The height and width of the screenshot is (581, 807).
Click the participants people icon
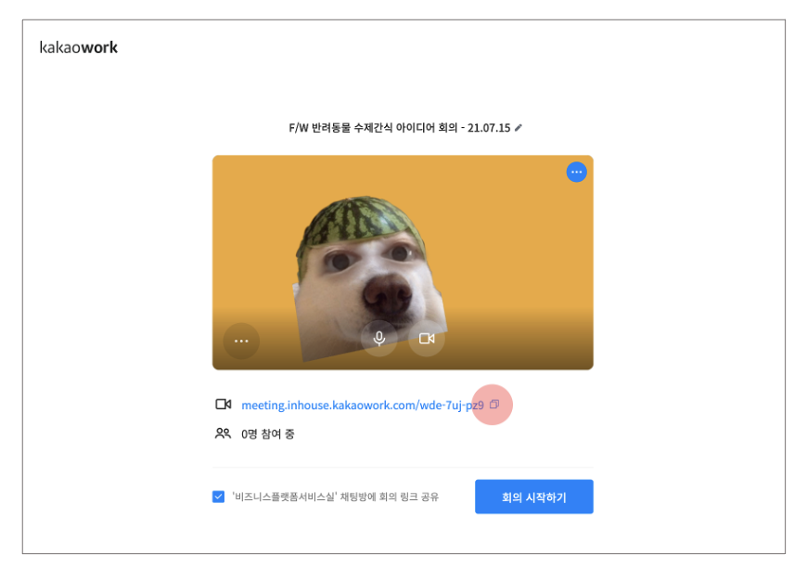[223, 433]
